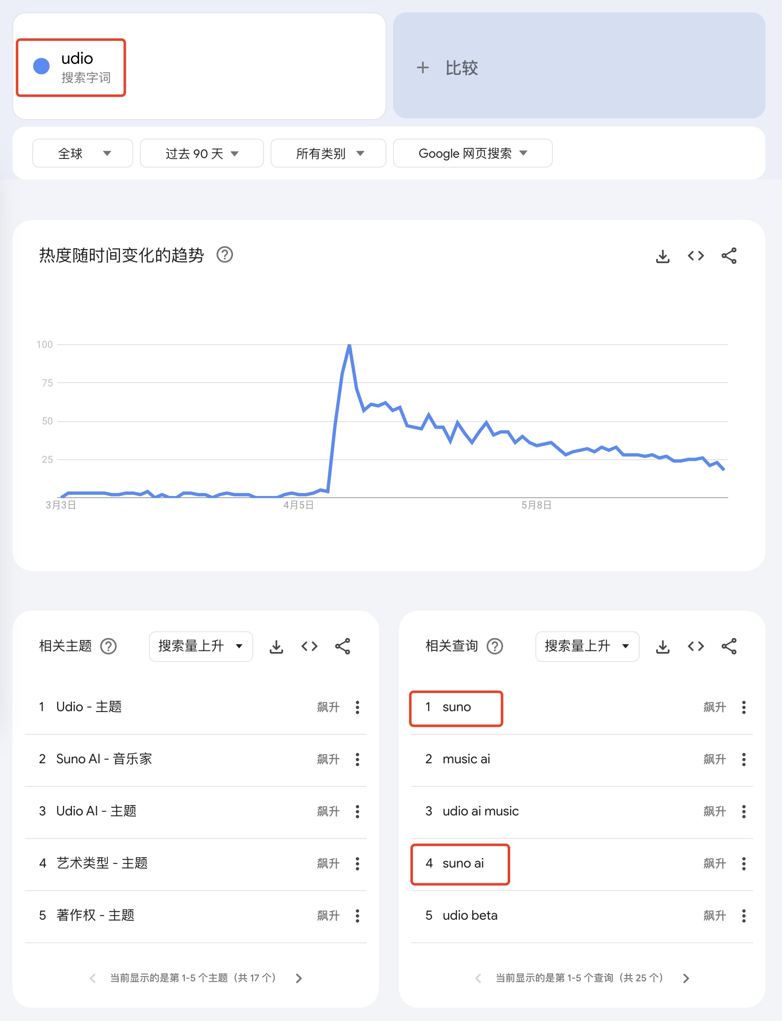Open the 所有类别 category dropdown
782x1021 pixels.
328,153
